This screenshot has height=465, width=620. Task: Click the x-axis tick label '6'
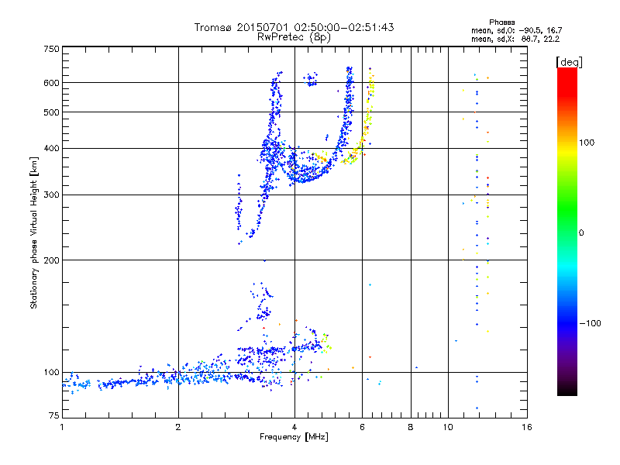(x=362, y=427)
